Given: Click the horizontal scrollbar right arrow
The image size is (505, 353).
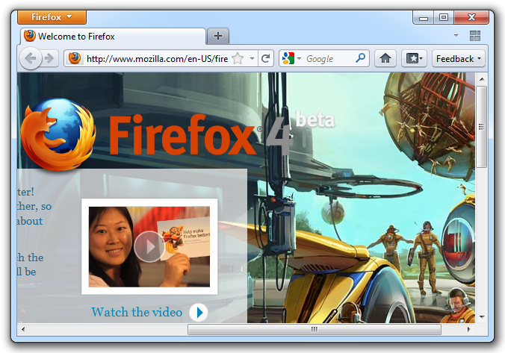Looking at the screenshot, I should point(469,329).
